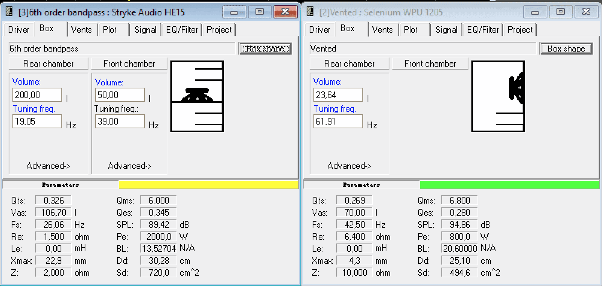Image resolution: width=602 pixels, height=286 pixels.
Task: Go to Signal tab in the Selenium window
Action: [446, 30]
